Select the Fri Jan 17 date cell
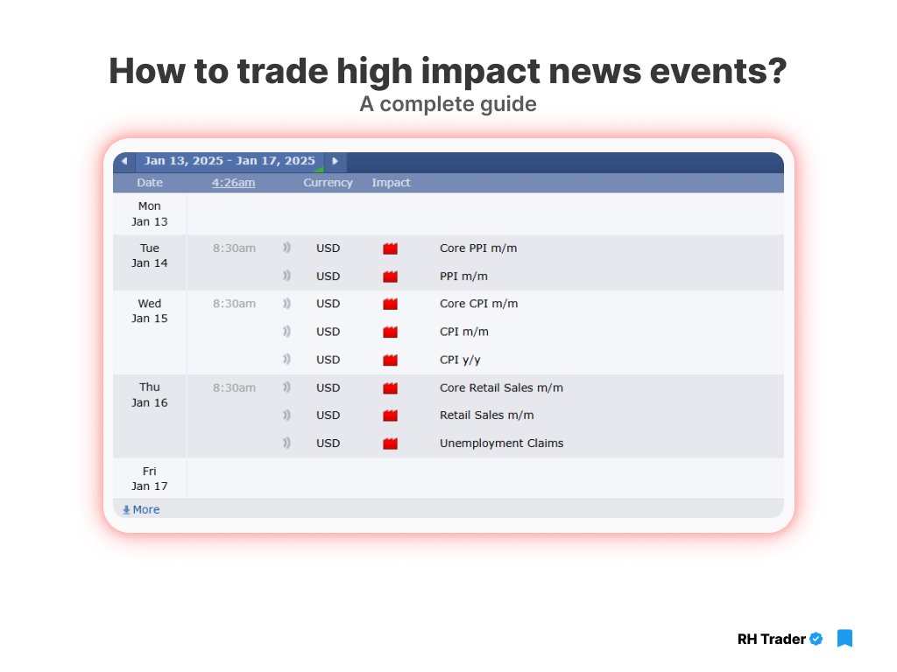 click(149, 479)
